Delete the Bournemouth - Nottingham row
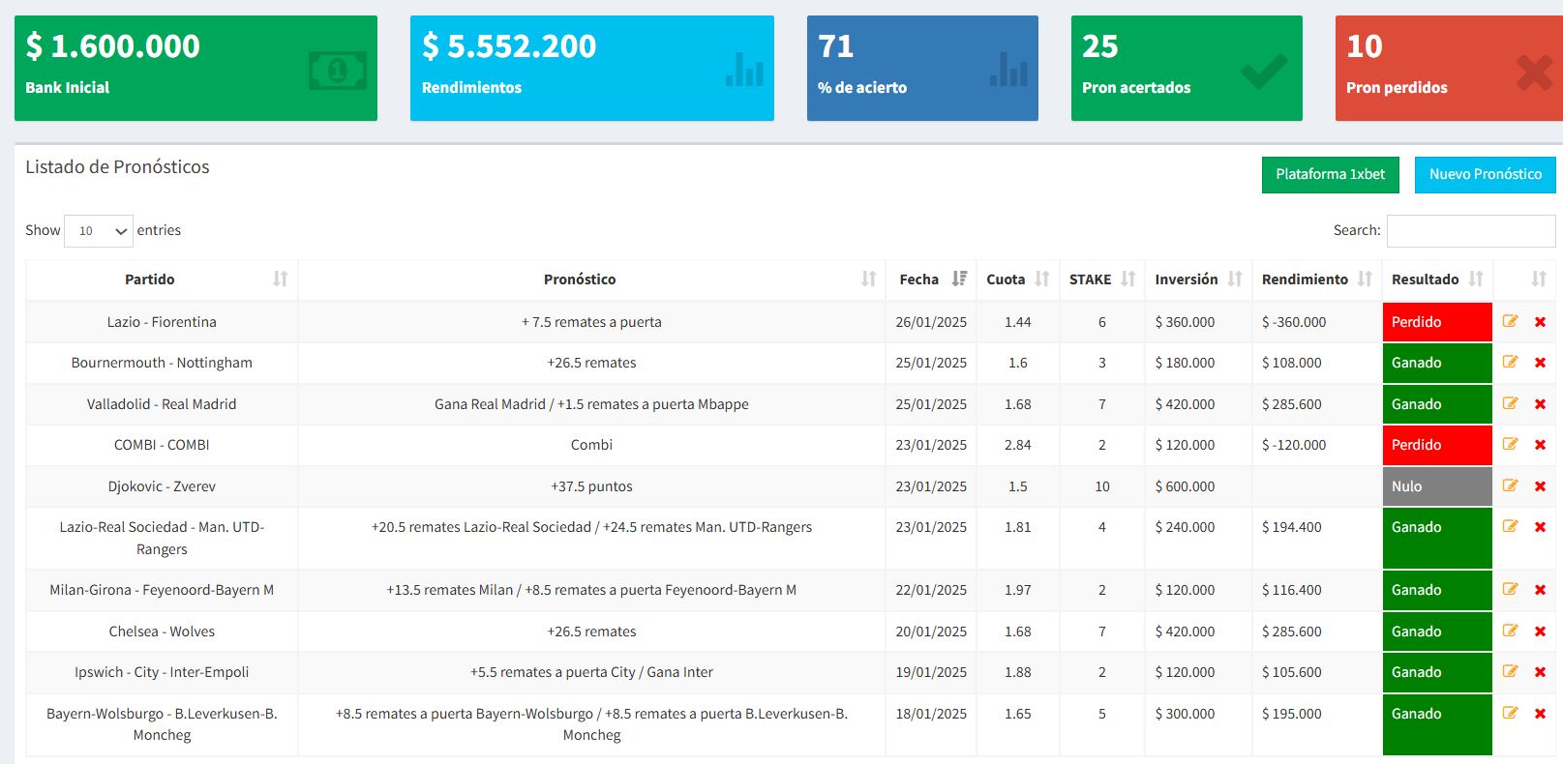 coord(1540,363)
